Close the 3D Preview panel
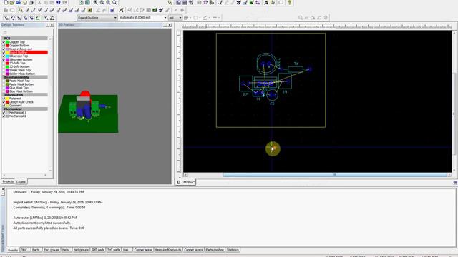 tap(170, 25)
